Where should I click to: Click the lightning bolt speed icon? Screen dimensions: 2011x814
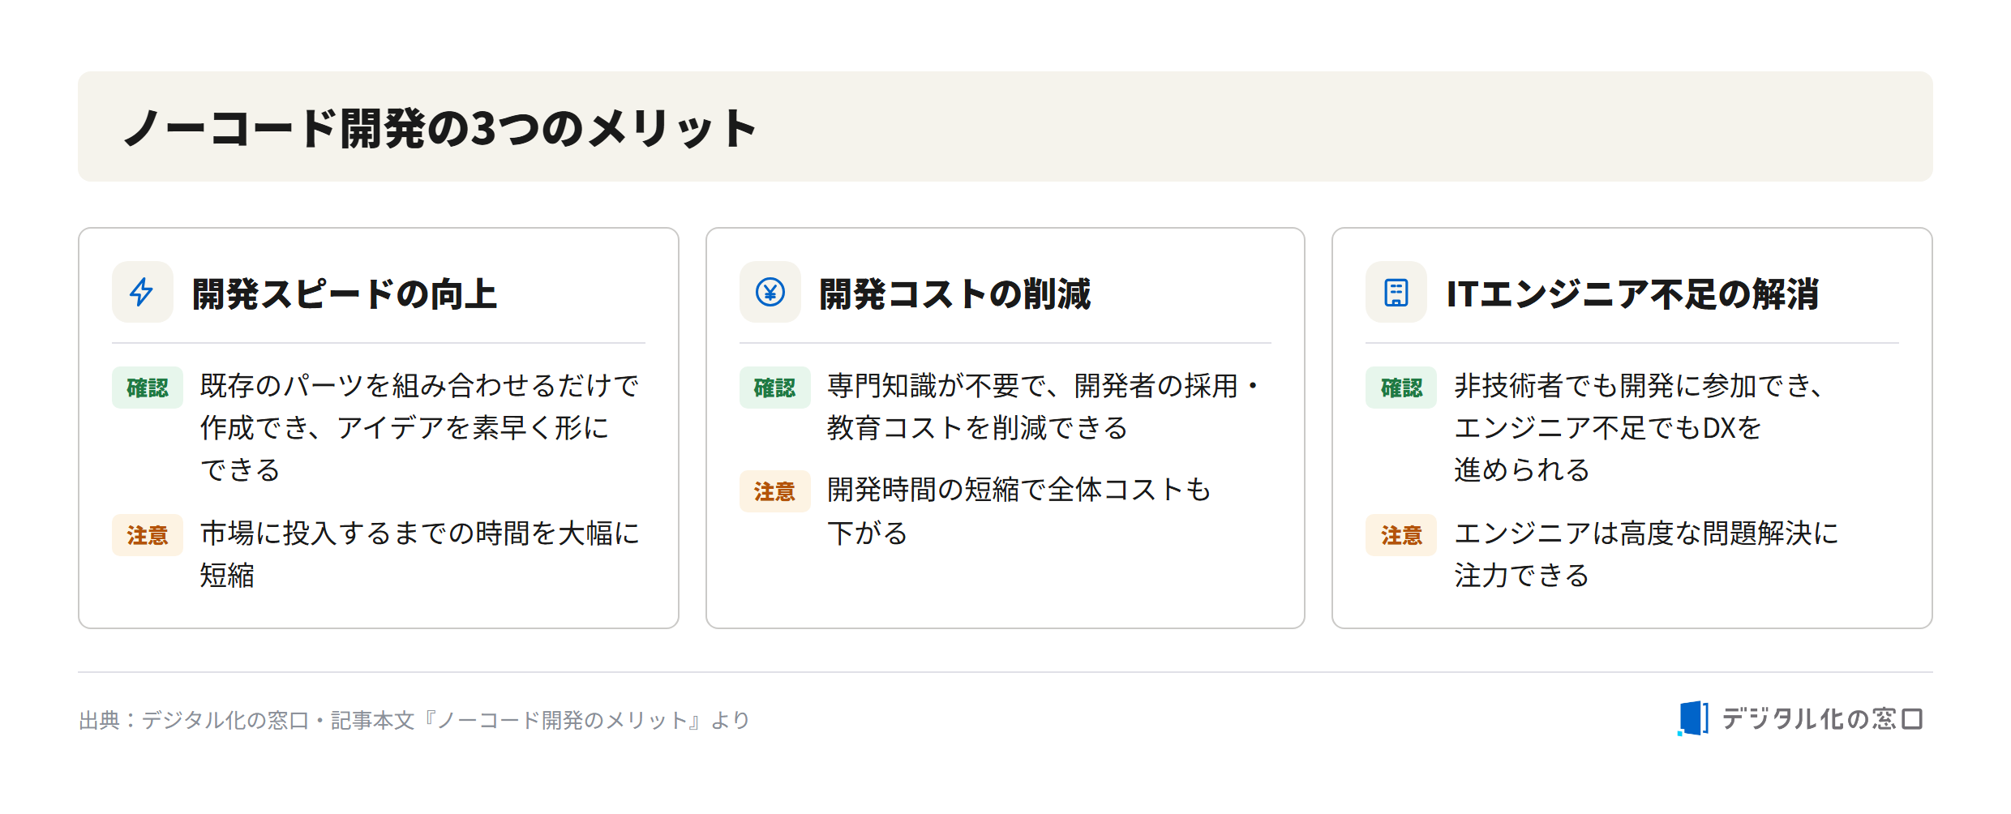point(142,292)
